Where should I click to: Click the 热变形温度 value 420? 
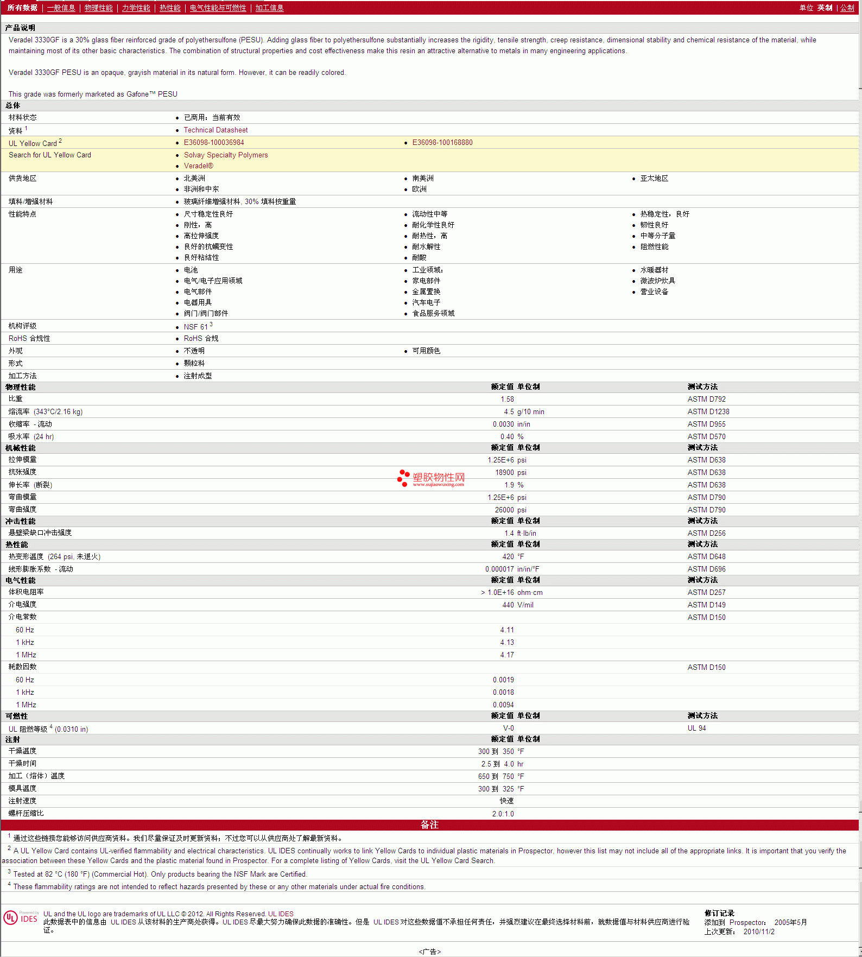pos(508,557)
